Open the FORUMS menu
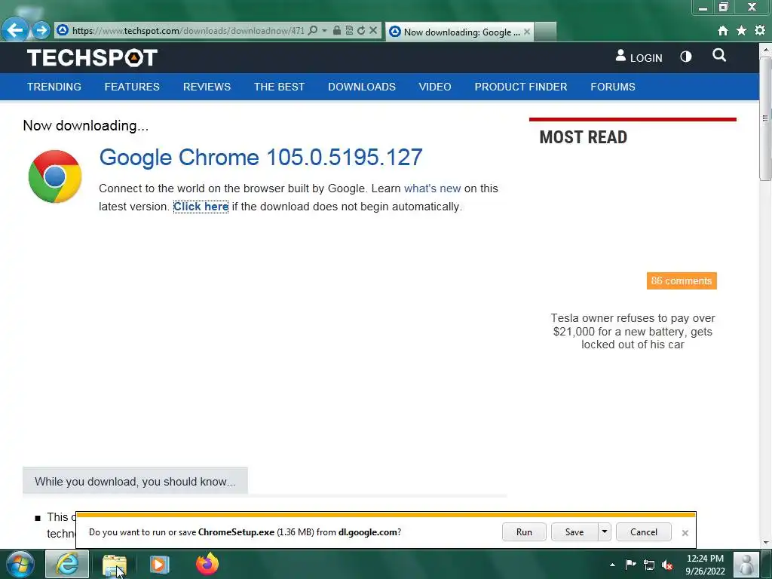This screenshot has width=772, height=579. pos(613,87)
